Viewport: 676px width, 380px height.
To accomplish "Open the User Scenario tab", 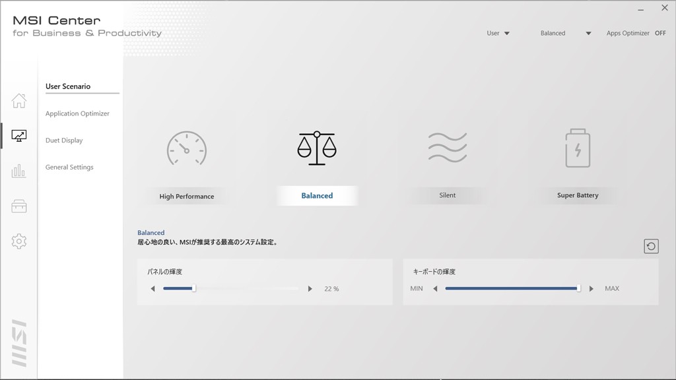I will tap(68, 86).
